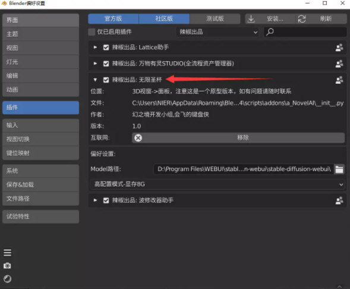The height and width of the screenshot is (289, 350).
Task: Expand the 波修改器助手 addon details
Action: [95, 200]
